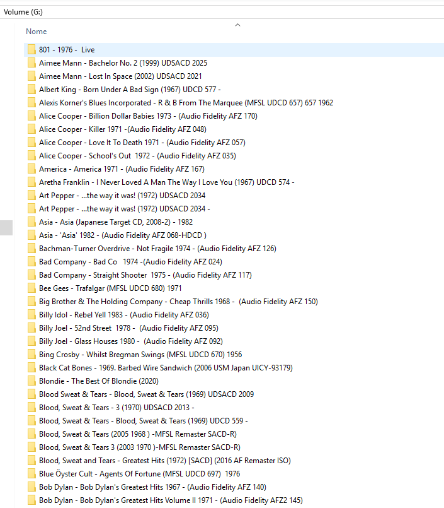Click folder icon for Bad Company Straight Shooter
This screenshot has width=444, height=508.
(31, 275)
